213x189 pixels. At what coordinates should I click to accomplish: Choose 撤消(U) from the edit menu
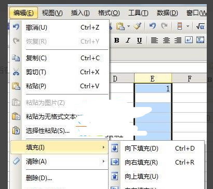coord(59,28)
